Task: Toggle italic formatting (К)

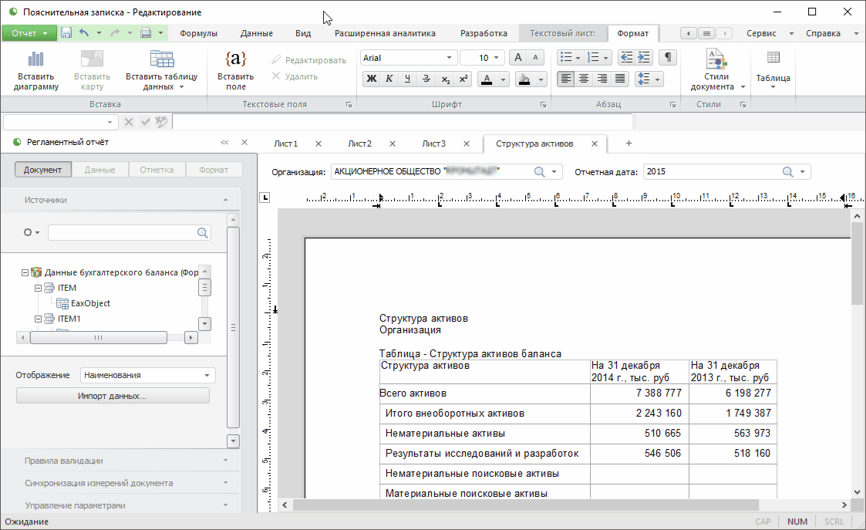Action: coord(389,79)
